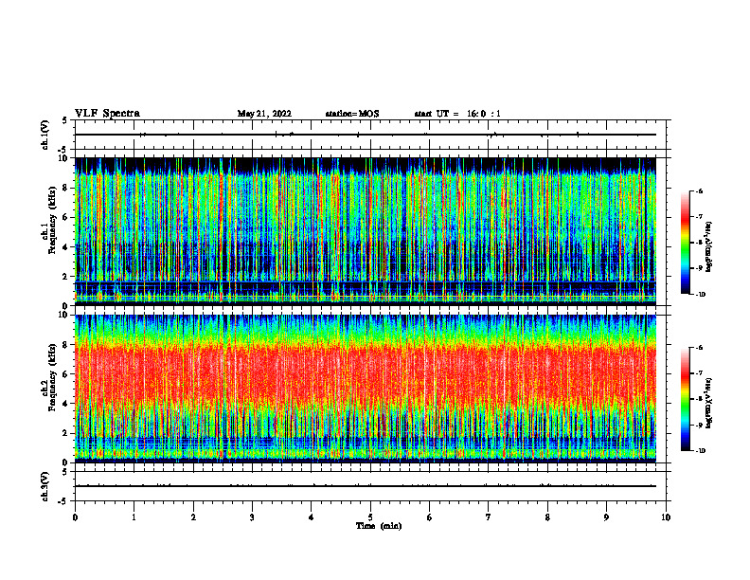Image resolution: width=750 pixels, height=580 pixels.
Task: Click the '8' kHz tick on ch.1 axis
Action: point(67,188)
